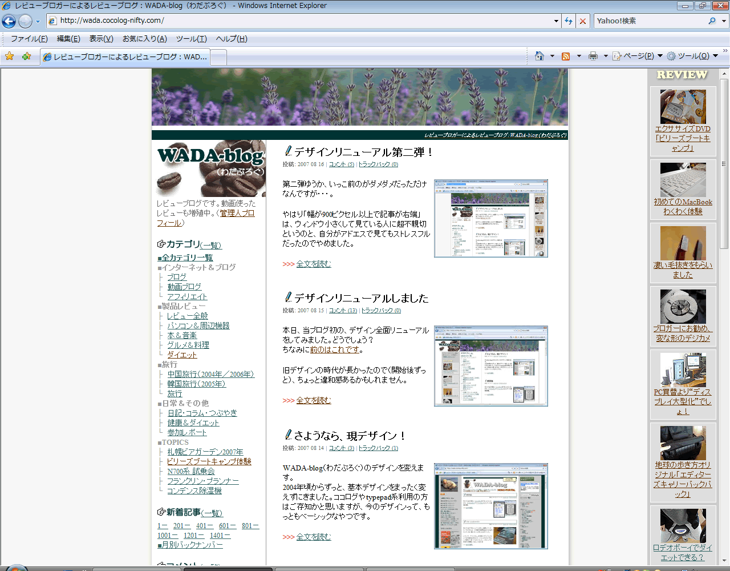
Task: Click the Refresh page icon
Action: (569, 21)
